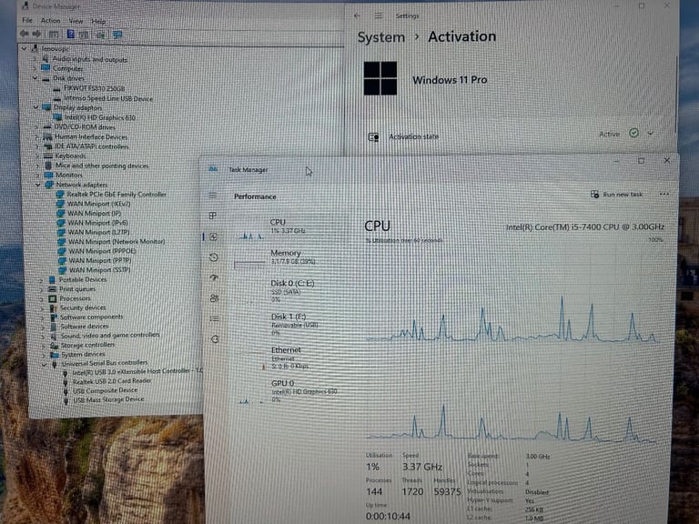
Task: Select WAN Miniport (PPPOE) entry
Action: [102, 251]
